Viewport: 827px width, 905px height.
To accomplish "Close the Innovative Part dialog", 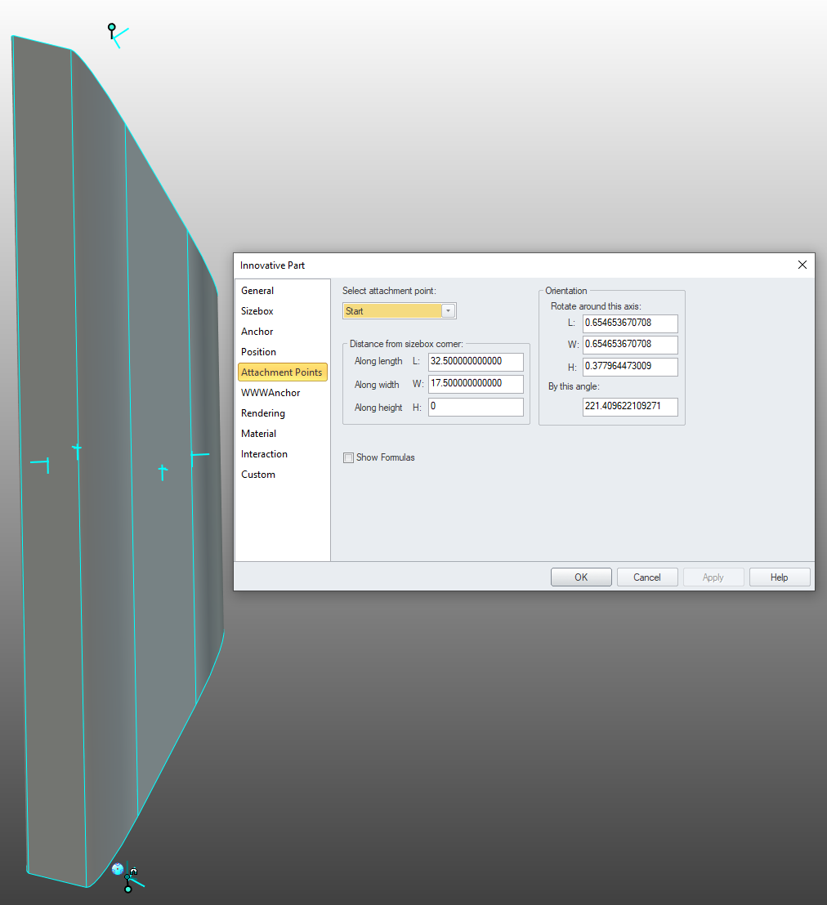I will pos(802,265).
